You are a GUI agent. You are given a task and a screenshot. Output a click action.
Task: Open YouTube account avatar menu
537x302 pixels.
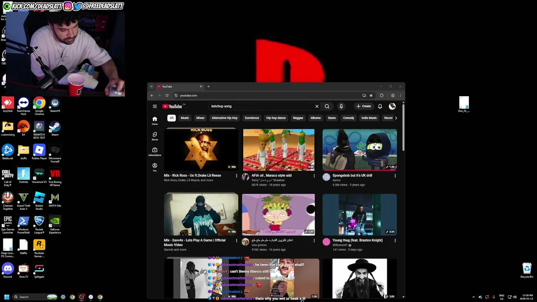pyautogui.click(x=392, y=107)
